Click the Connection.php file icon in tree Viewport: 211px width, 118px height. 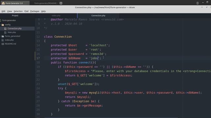click(5, 29)
